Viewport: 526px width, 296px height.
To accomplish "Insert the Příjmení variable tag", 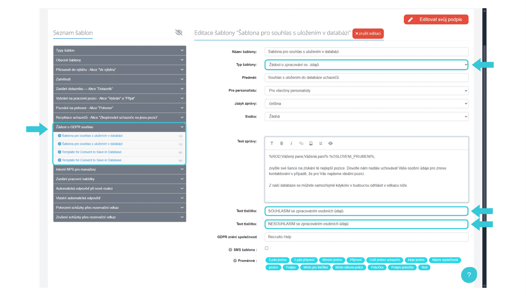I will point(356,260).
